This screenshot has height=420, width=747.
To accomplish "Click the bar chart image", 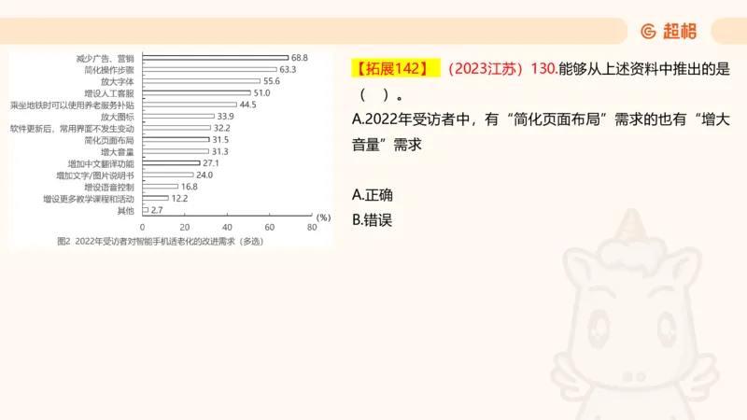I will coord(170,149).
